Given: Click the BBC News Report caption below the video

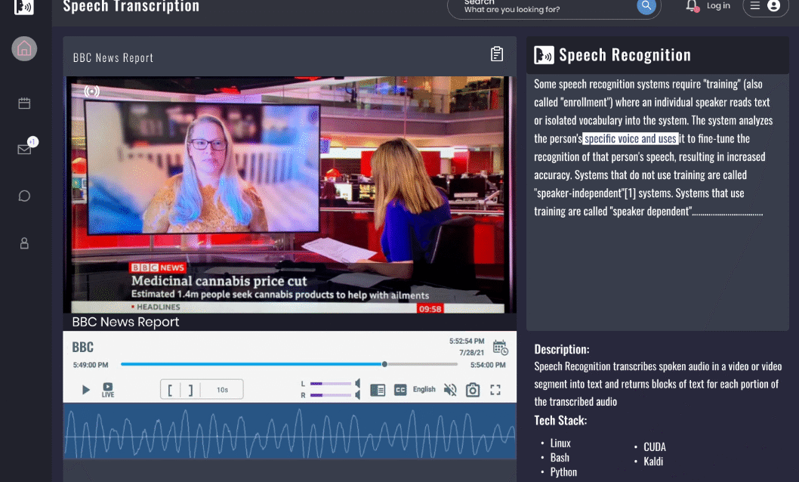Looking at the screenshot, I should [x=125, y=322].
